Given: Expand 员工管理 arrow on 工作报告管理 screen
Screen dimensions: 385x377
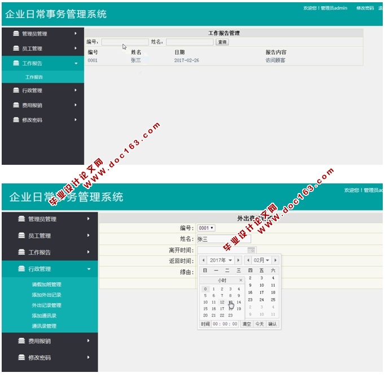Looking at the screenshot, I should (76, 48).
